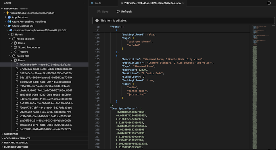Click the subscription key icon
Screen dimensions: 276x150
click(7, 13)
